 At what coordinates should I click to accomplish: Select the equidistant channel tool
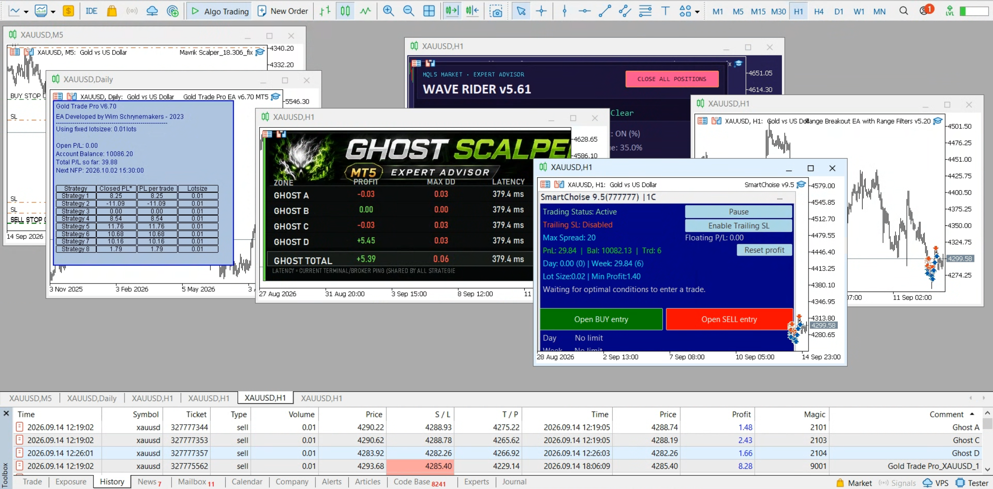[x=625, y=11]
